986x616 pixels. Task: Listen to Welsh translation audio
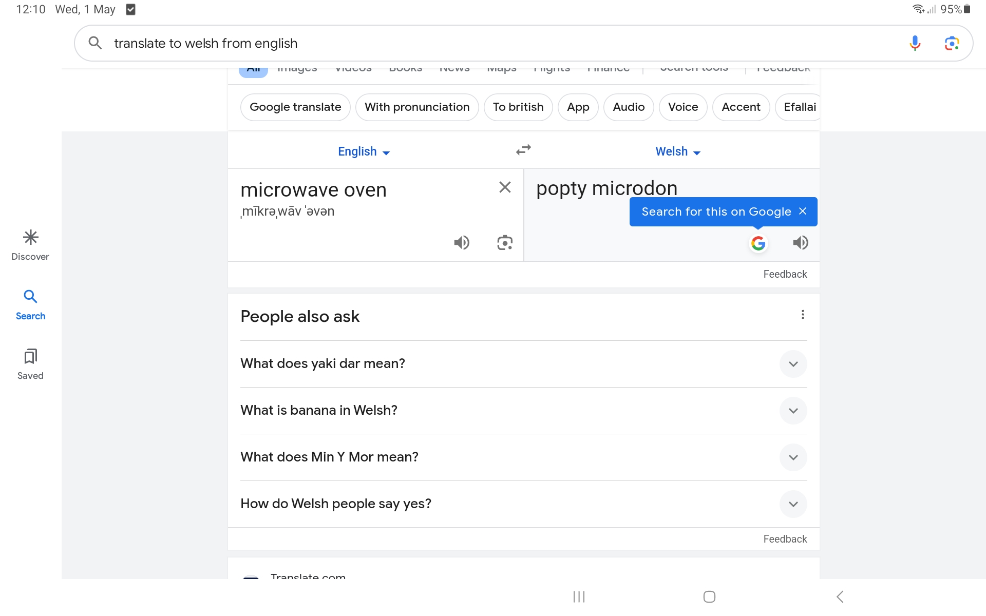pos(800,242)
